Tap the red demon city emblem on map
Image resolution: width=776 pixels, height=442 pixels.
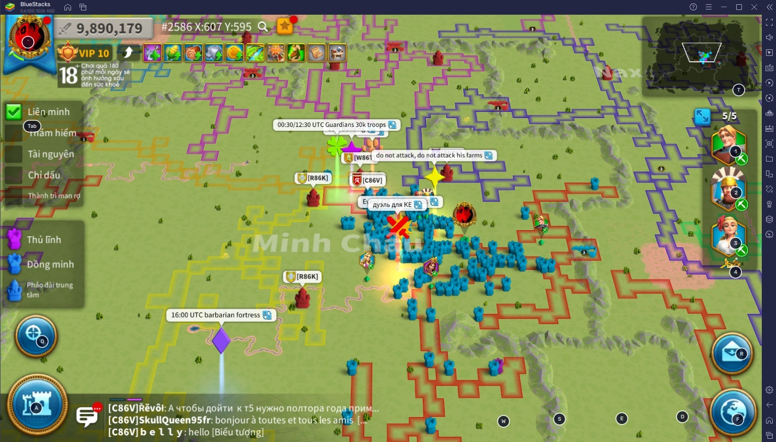(464, 215)
